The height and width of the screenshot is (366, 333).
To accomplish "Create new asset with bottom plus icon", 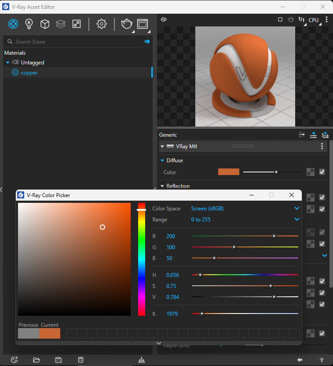I will click(15, 360).
